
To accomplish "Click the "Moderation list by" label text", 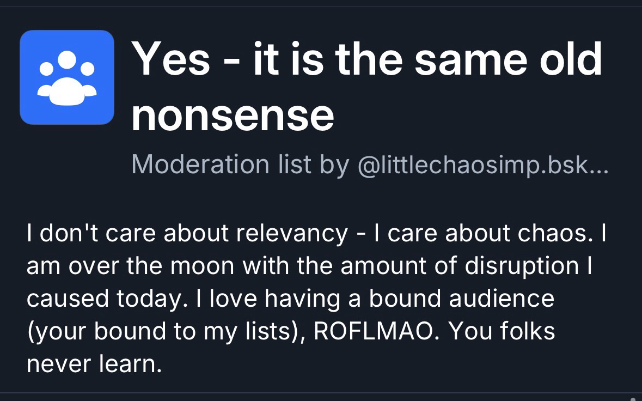I will (240, 164).
